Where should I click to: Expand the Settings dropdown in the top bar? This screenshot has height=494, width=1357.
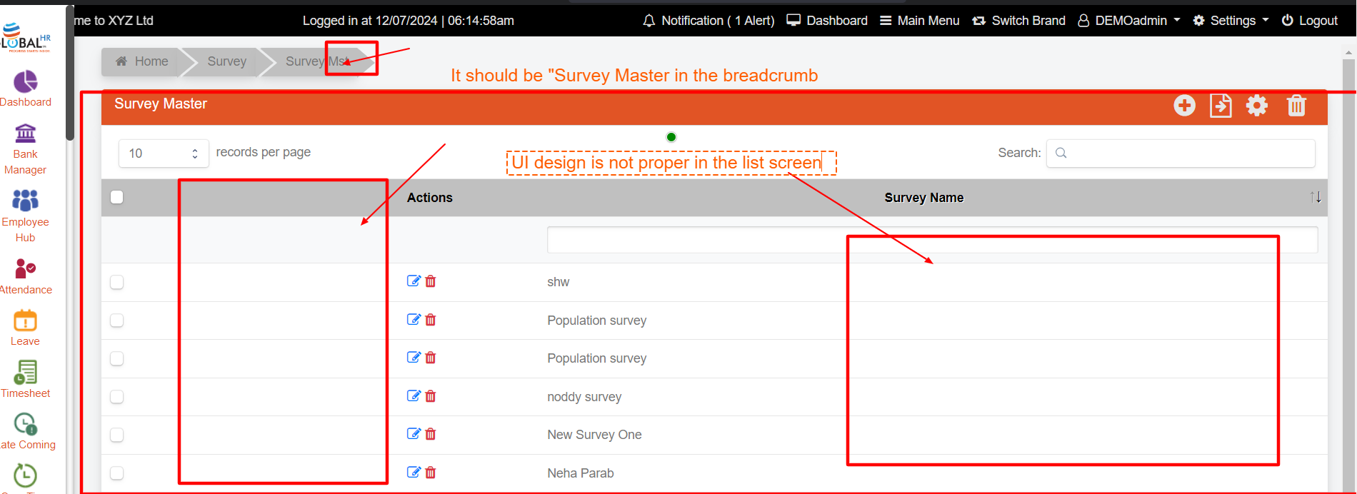coord(1231,21)
